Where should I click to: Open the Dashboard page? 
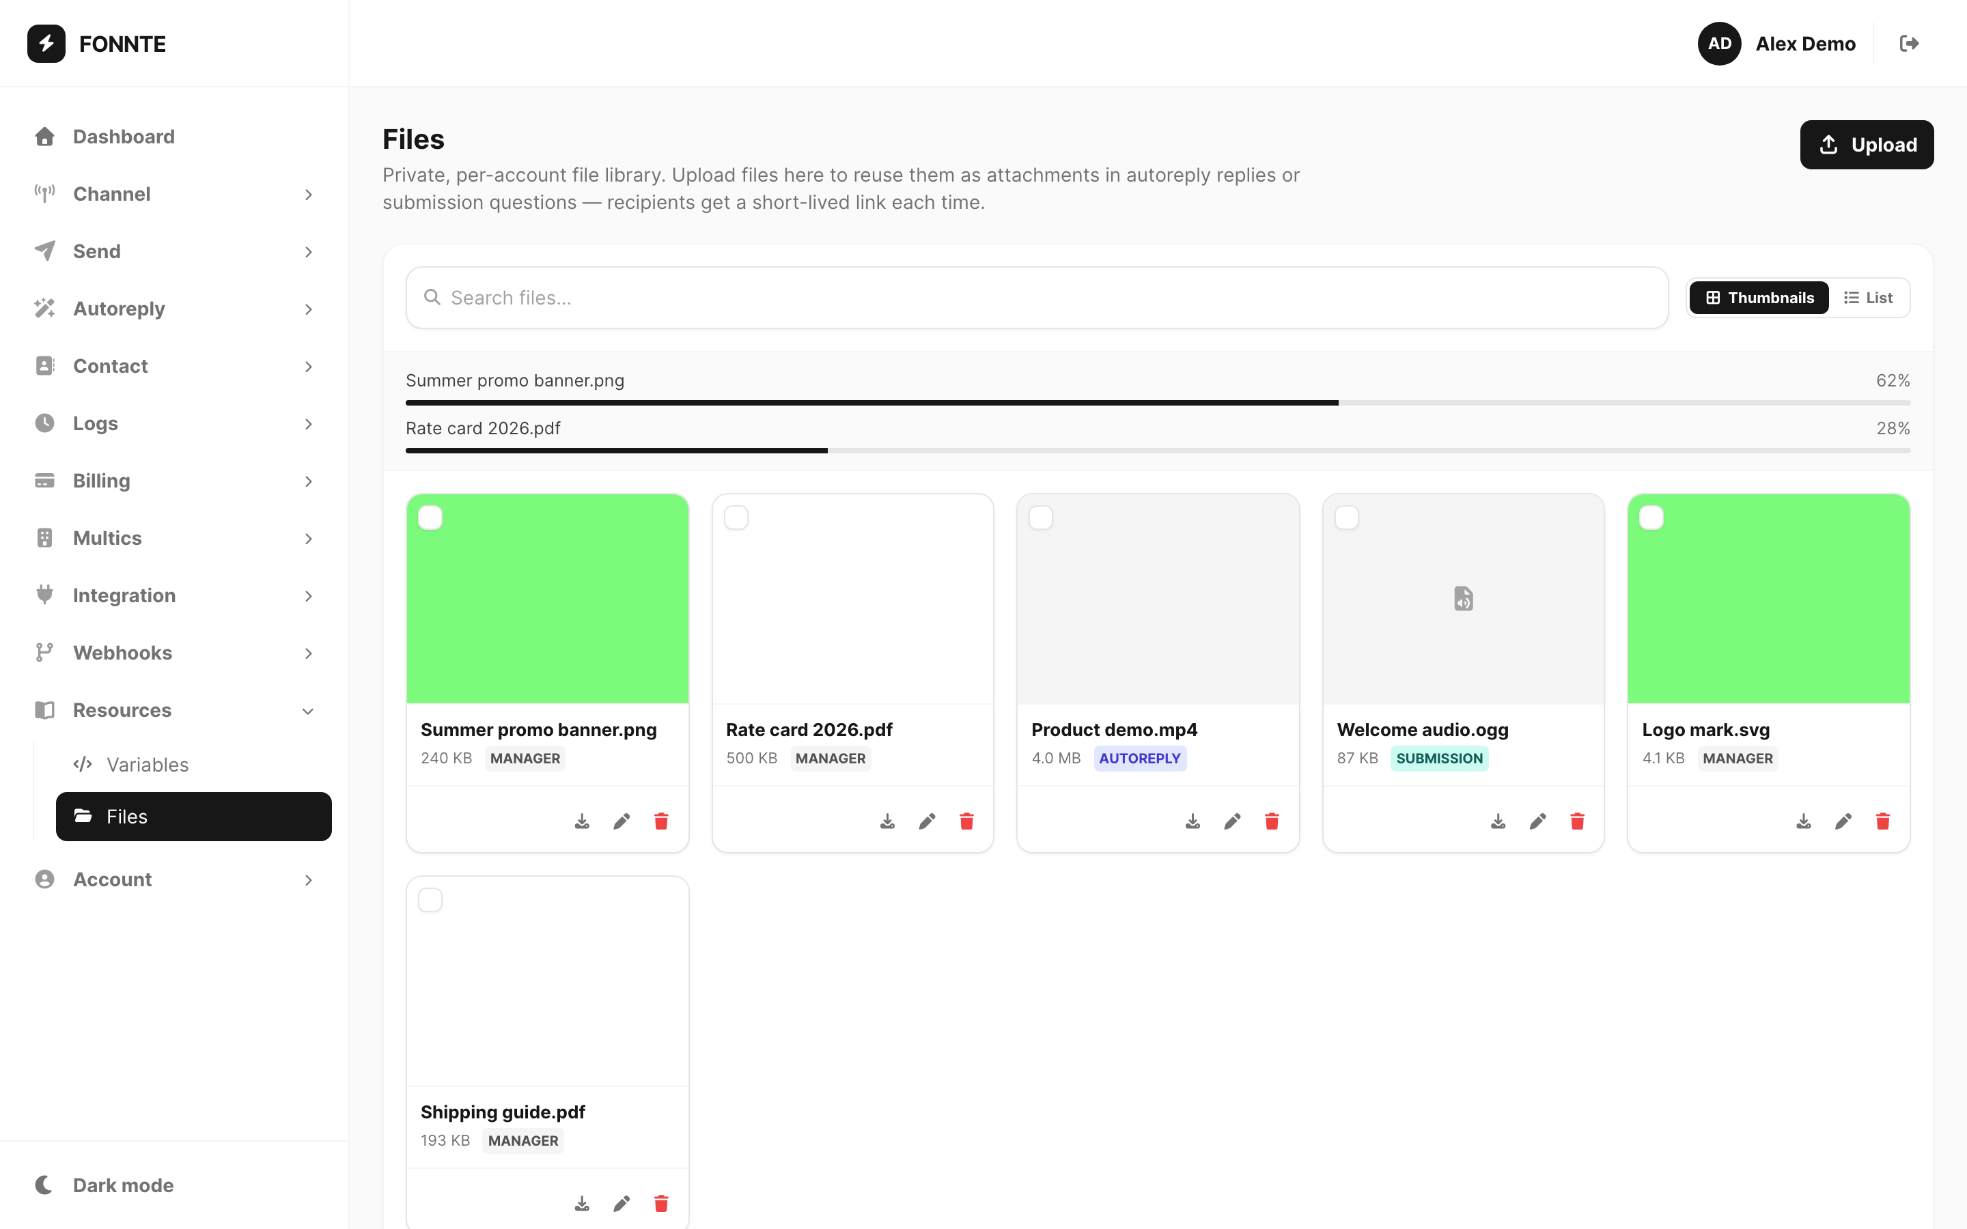click(x=175, y=137)
